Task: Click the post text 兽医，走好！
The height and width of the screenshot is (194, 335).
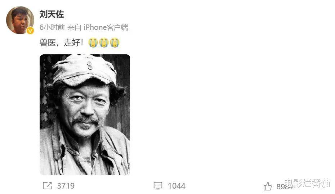Action: click(x=61, y=42)
